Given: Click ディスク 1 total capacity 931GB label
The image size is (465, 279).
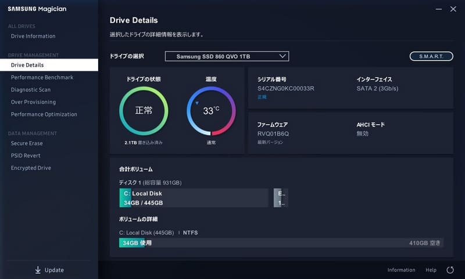Looking at the screenshot, I should tap(150, 183).
